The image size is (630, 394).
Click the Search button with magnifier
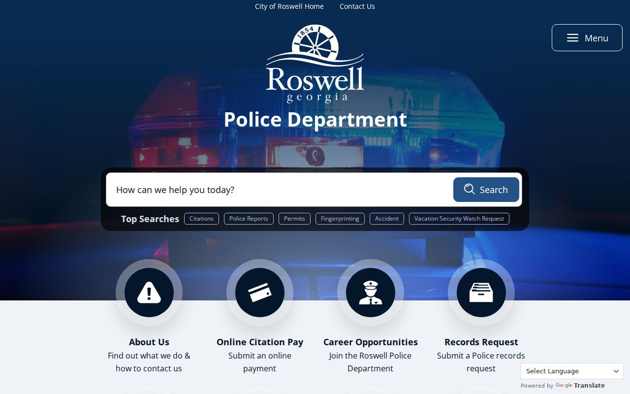click(x=486, y=190)
